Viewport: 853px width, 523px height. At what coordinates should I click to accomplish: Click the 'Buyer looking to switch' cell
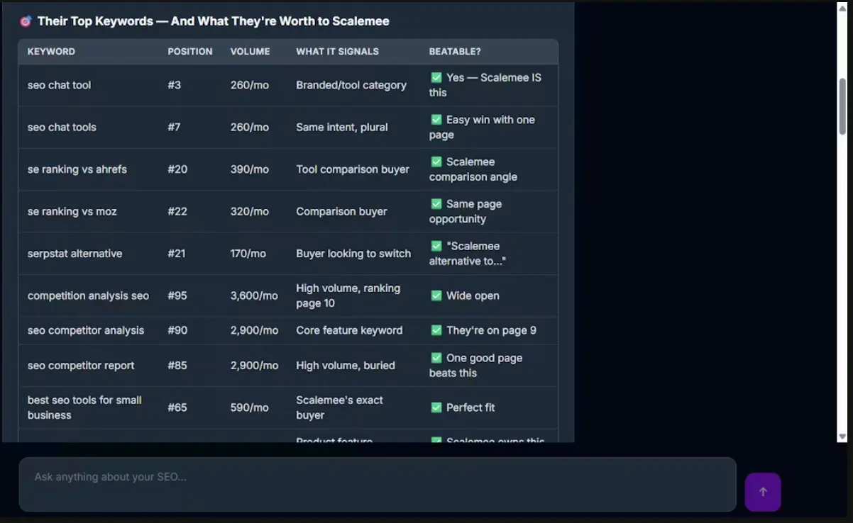[353, 254]
